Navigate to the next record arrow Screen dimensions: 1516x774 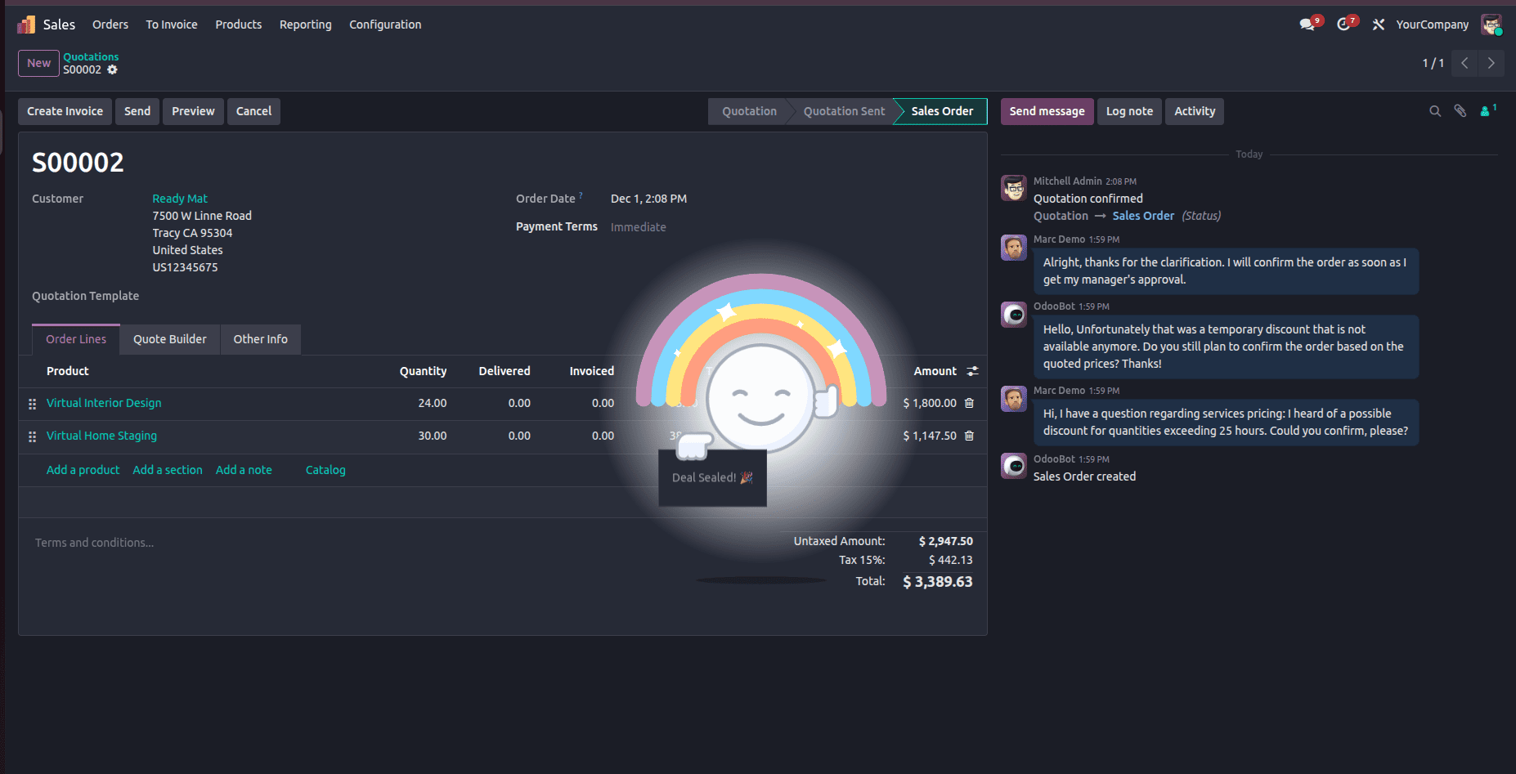click(x=1491, y=63)
